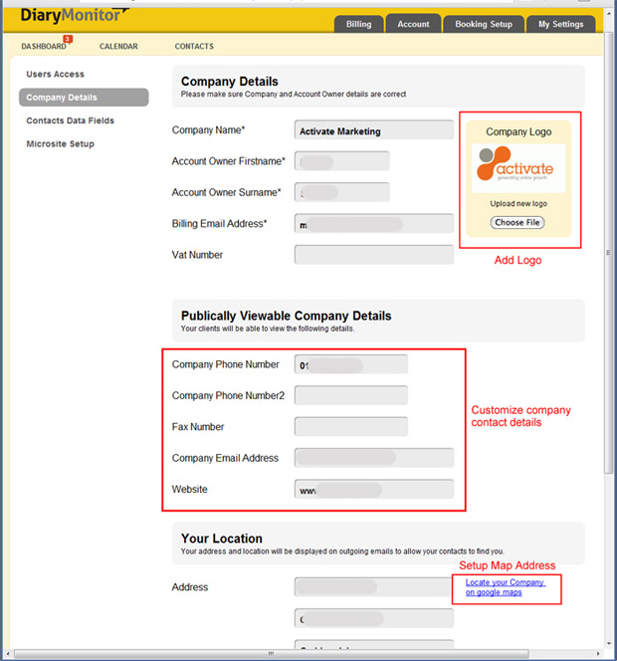The image size is (617, 661).
Task: Focus the Account Owner Surname field
Action: (x=342, y=193)
